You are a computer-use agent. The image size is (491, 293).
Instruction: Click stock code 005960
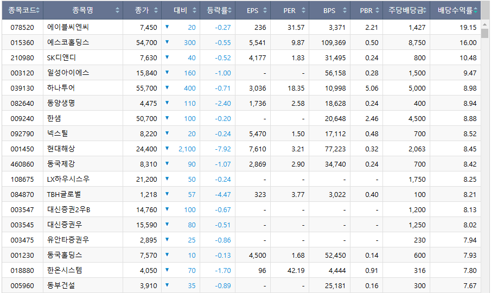tap(22, 286)
